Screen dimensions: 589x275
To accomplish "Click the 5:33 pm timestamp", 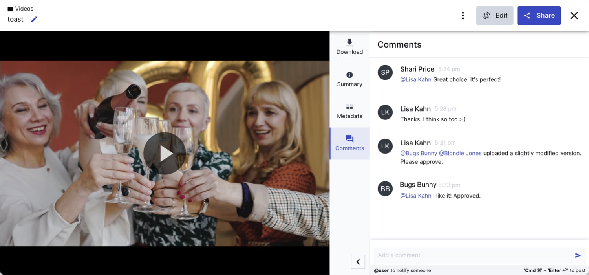I will point(449,185).
